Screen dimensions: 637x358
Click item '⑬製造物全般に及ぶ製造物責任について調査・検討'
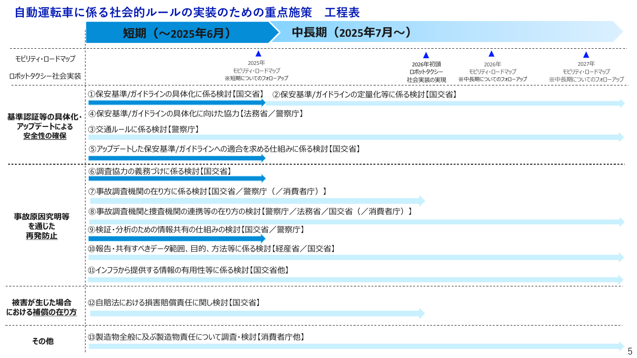tap(196, 337)
